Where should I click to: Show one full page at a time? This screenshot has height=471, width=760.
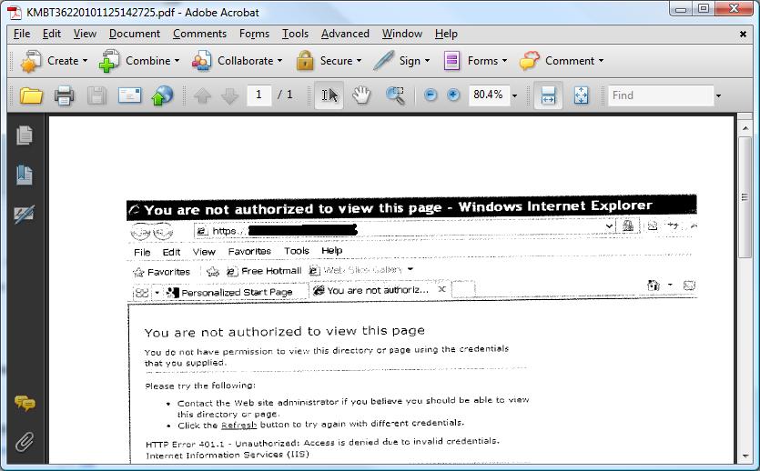(581, 95)
